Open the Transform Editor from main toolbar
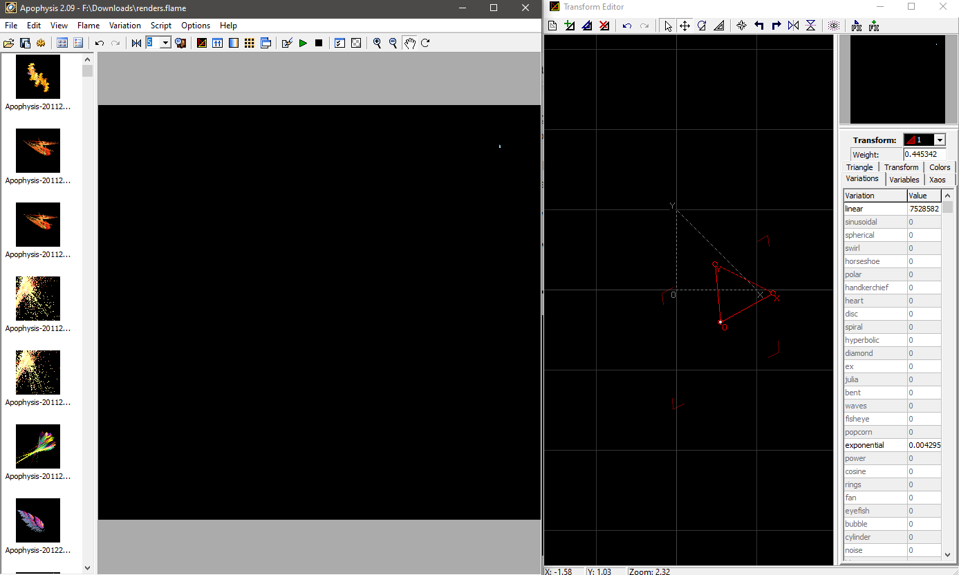Viewport: 959px width, 575px height. pos(202,43)
